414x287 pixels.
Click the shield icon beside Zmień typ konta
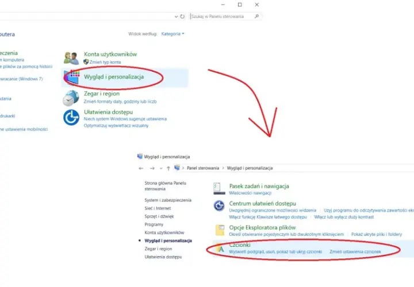tap(86, 62)
